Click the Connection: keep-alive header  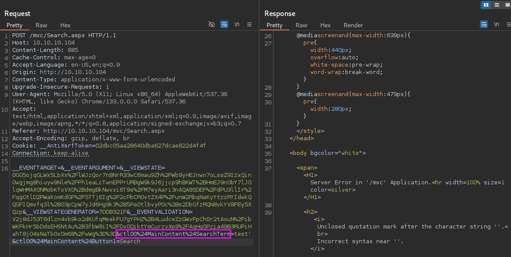point(50,153)
